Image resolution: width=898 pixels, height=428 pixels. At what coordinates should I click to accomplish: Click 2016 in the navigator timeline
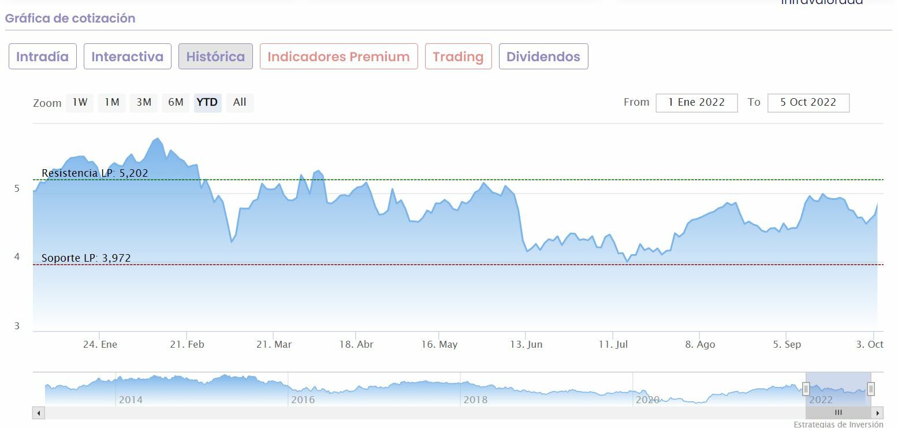(303, 400)
